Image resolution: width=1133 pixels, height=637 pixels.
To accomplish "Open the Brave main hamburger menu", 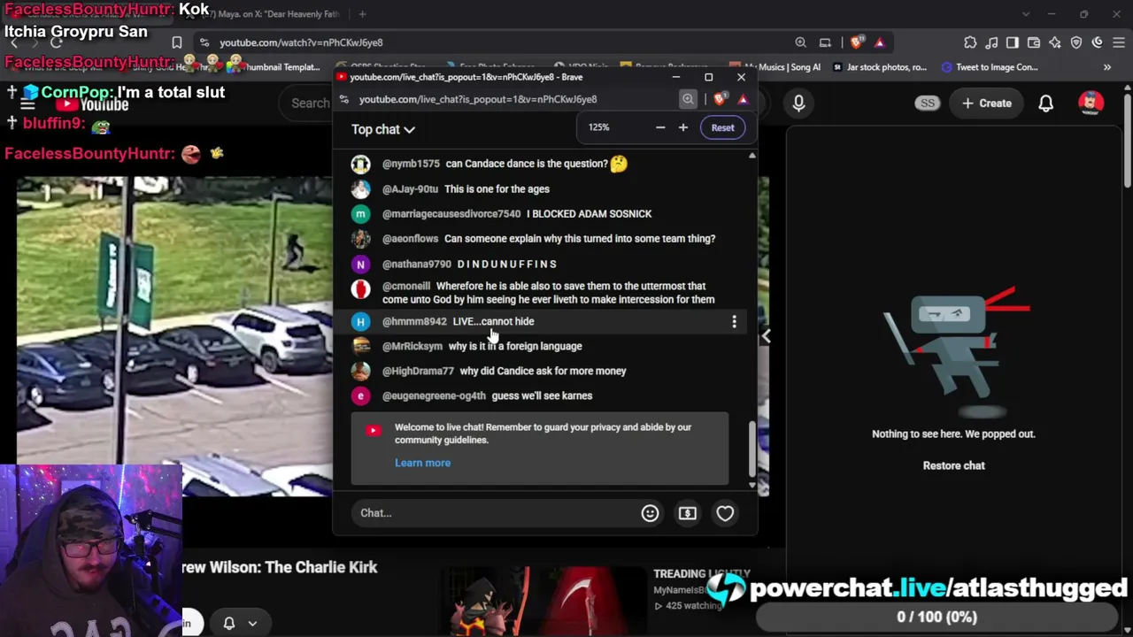I will 1119,42.
